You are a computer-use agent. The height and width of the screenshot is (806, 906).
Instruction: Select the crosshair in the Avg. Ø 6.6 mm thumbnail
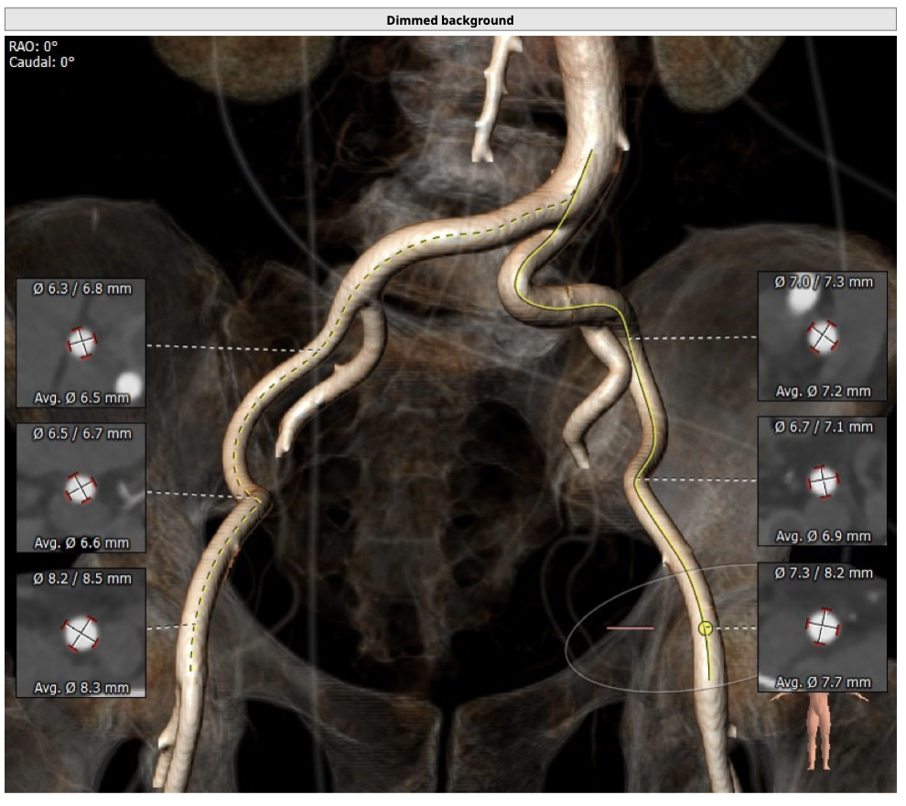(81, 488)
